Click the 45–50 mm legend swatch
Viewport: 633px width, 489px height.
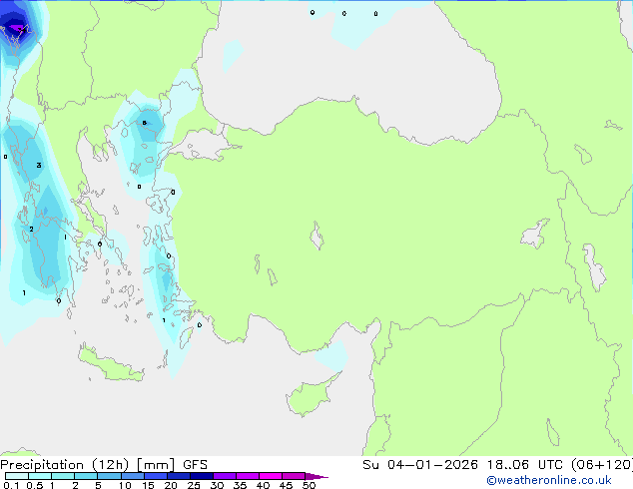[x=294, y=476]
